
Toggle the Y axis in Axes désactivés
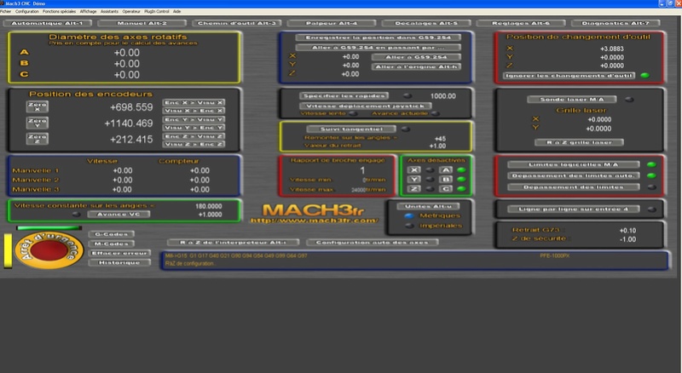click(414, 179)
